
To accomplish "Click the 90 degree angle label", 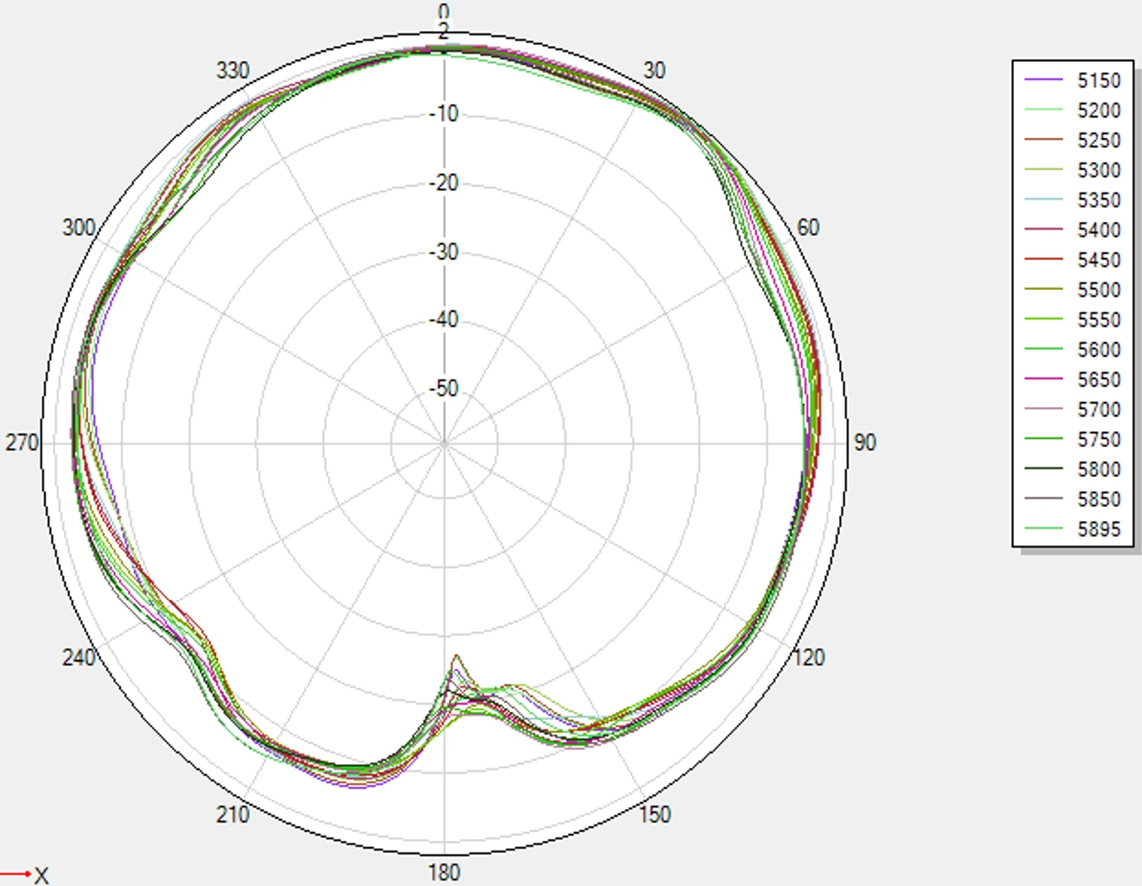I will point(865,443).
